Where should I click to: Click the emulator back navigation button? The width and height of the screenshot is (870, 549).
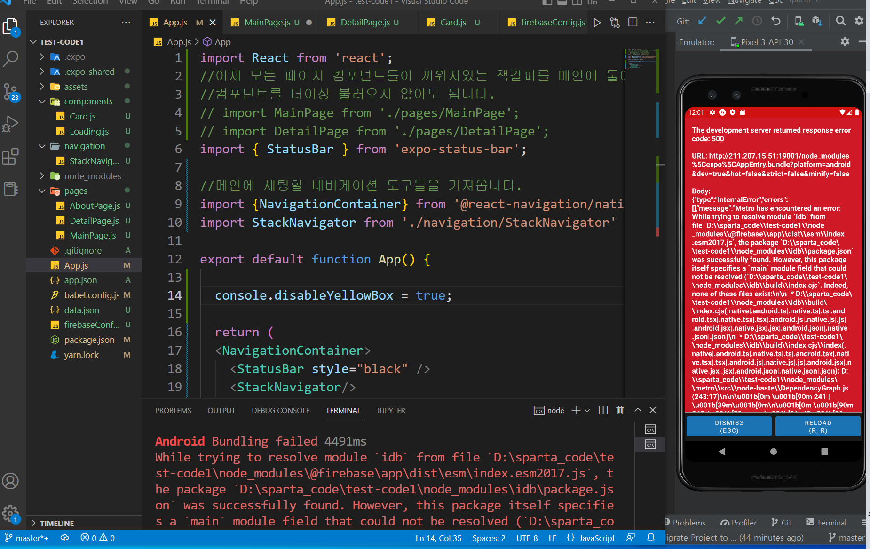(x=722, y=452)
